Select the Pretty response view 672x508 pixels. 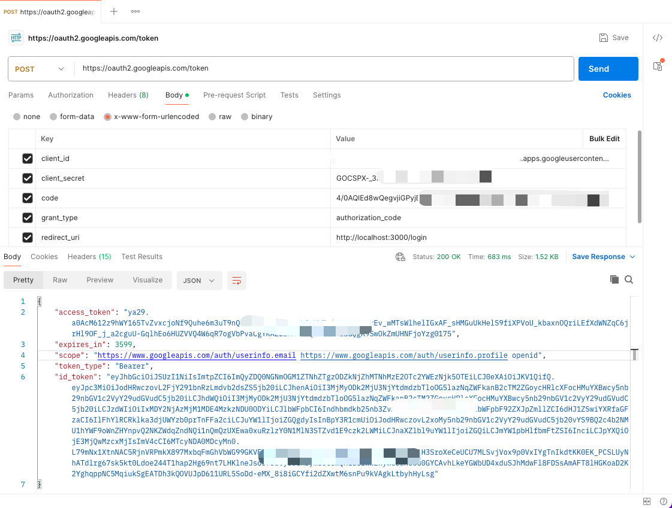pyautogui.click(x=23, y=280)
